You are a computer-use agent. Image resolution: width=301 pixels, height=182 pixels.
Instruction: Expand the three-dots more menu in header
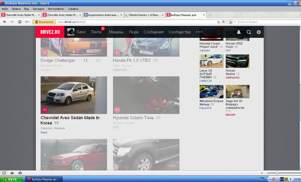coord(199,32)
